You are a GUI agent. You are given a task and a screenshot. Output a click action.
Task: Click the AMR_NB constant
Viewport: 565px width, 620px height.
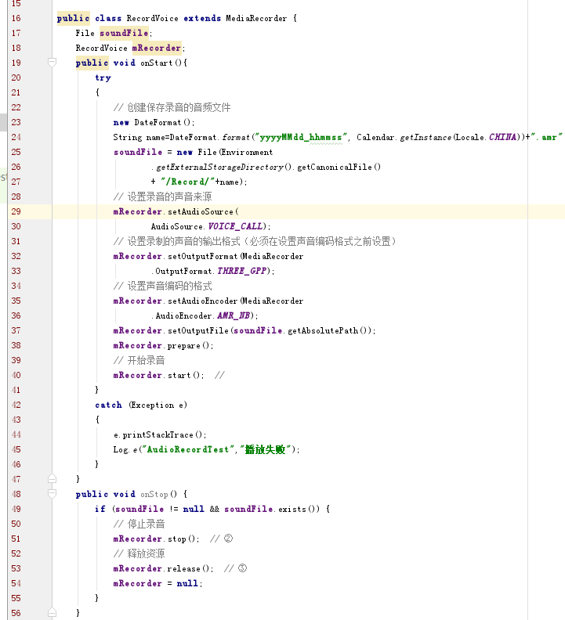pyautogui.click(x=234, y=316)
